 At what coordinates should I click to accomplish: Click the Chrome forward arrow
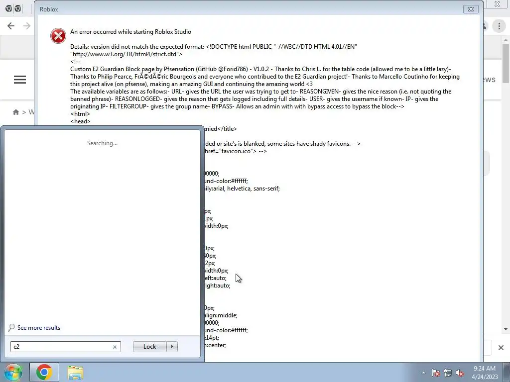(x=27, y=26)
